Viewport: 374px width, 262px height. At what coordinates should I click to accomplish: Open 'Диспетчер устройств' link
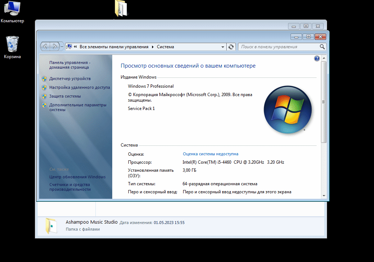tap(70, 79)
